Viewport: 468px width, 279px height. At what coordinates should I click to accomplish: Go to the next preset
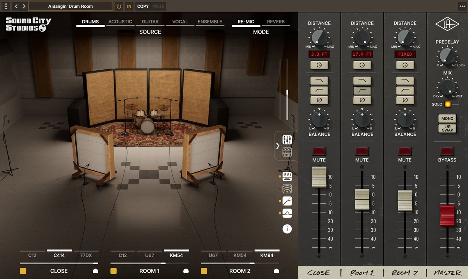(24, 6)
